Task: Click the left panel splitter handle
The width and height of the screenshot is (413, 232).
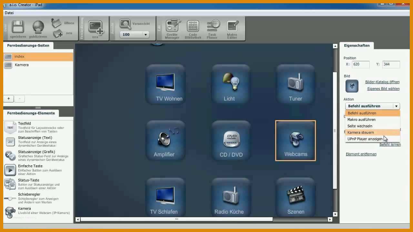Action: [38, 108]
